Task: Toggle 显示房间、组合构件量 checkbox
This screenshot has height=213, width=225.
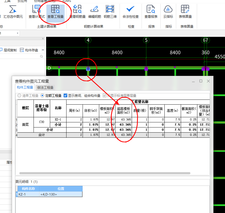Action: click(65, 95)
